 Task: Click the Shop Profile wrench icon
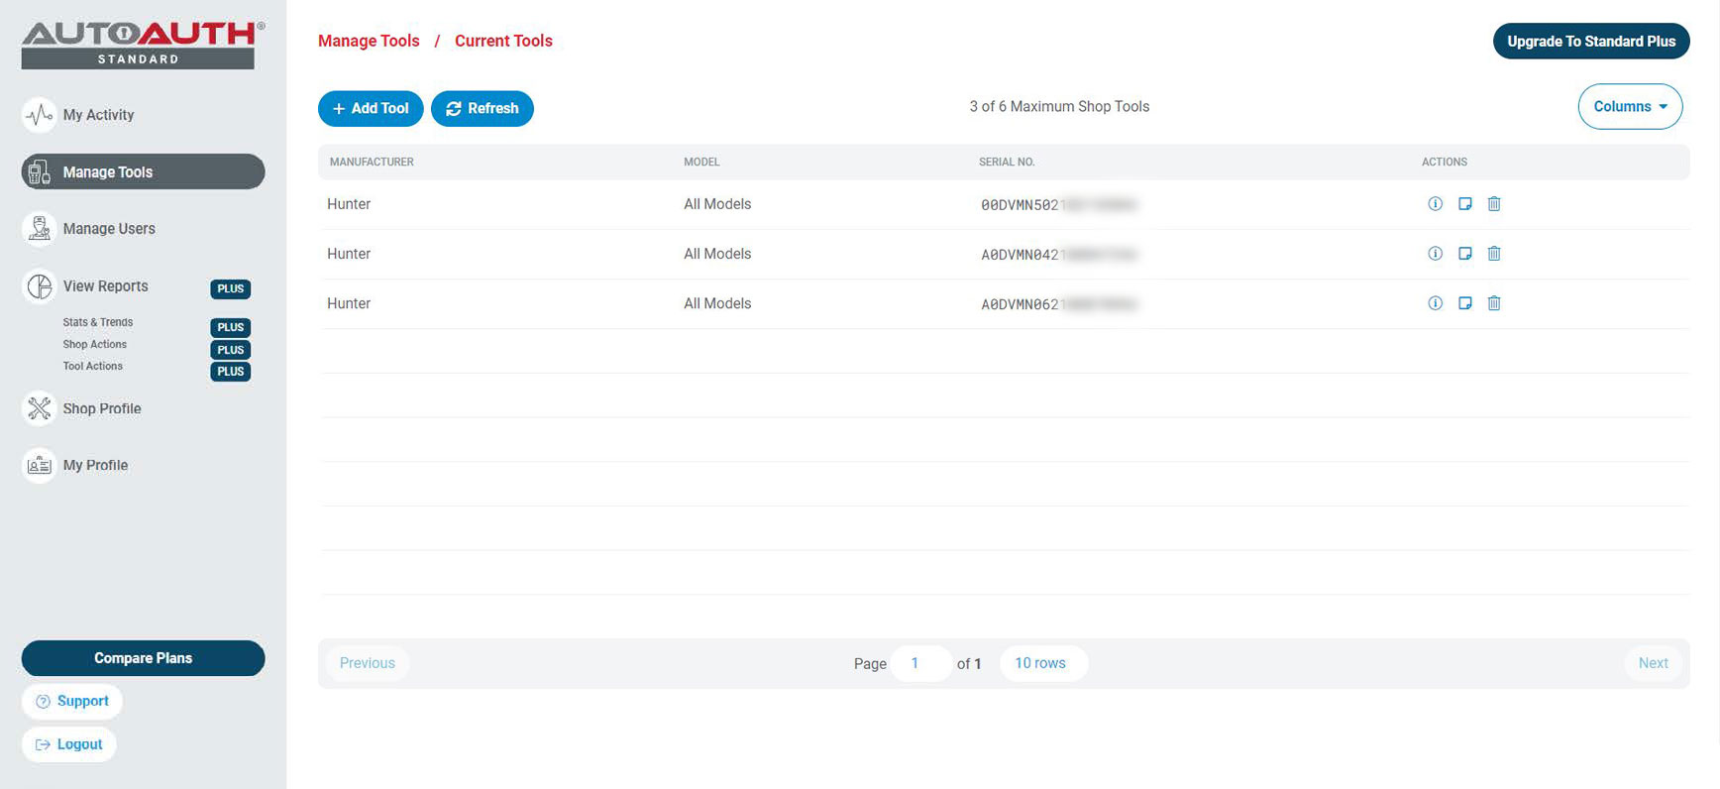tap(40, 408)
